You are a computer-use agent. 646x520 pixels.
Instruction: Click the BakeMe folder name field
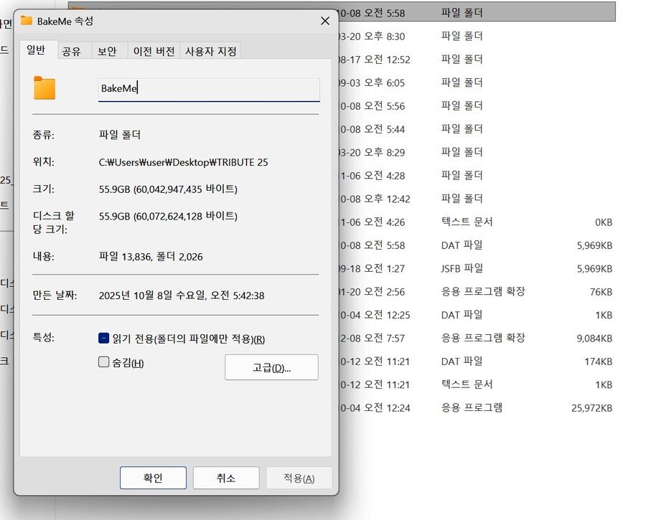tap(208, 89)
